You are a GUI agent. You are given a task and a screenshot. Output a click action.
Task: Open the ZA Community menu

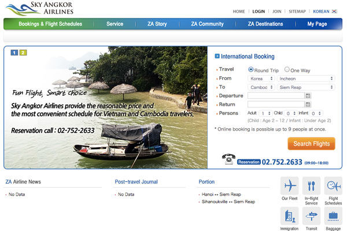208,24
